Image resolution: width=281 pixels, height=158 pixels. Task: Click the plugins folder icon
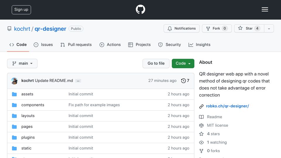[14, 138]
